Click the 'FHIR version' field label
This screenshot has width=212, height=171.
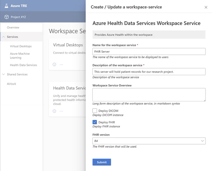click(x=101, y=135)
